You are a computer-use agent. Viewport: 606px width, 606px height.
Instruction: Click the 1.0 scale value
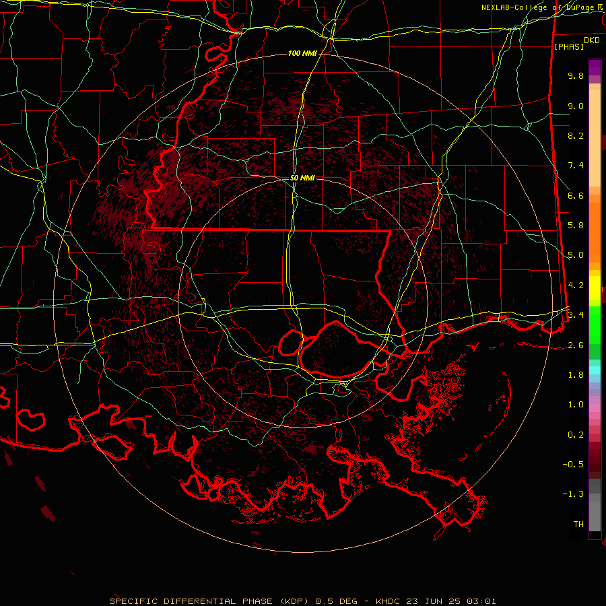(576, 405)
